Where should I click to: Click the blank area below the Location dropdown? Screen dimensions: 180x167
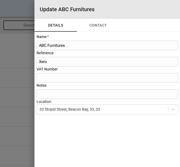pyautogui.click(x=107, y=140)
